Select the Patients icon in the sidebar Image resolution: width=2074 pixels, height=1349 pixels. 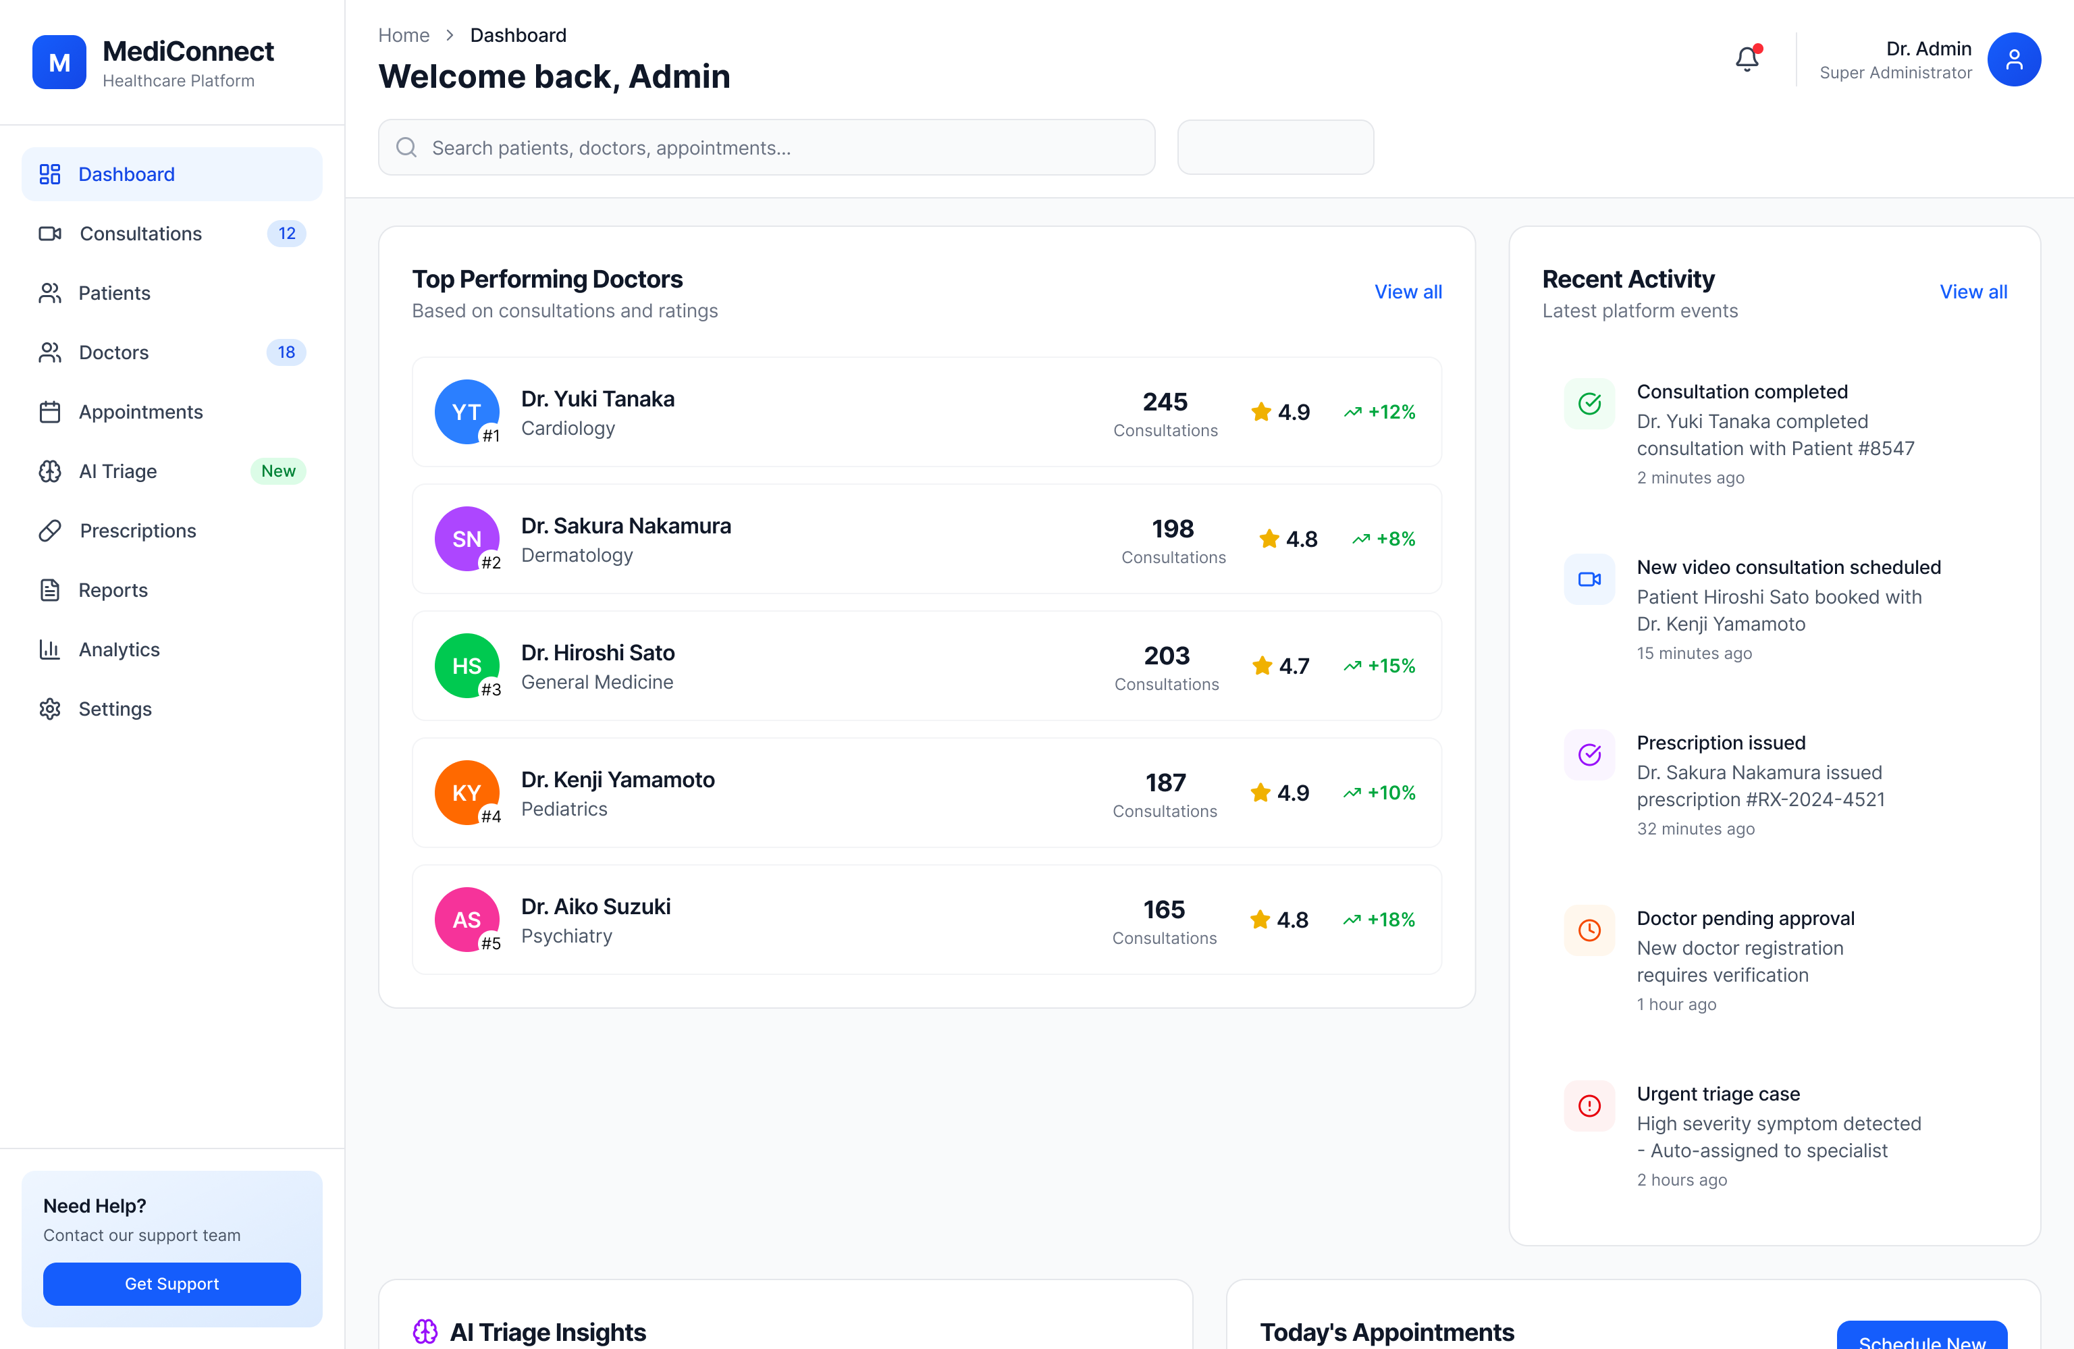click(x=50, y=293)
